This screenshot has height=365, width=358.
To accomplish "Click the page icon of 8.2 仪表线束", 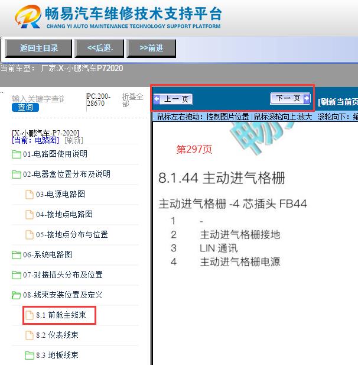I will tap(30, 335).
